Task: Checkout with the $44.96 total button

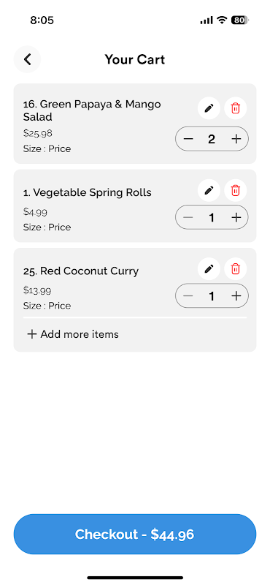Action: (x=135, y=535)
